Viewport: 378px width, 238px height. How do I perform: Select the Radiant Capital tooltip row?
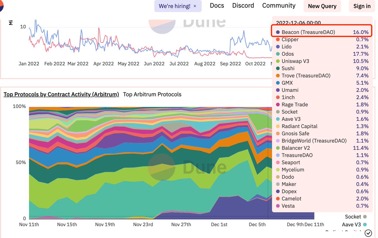point(322,126)
